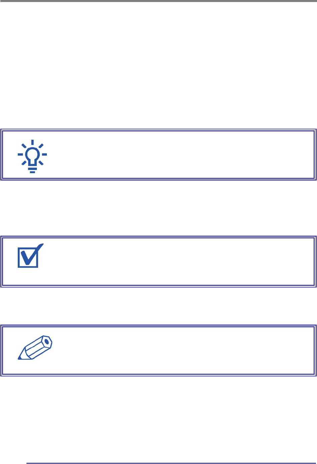This screenshot has height=464, width=317.
Task: Click the gray bar at the page top
Action: (x=158, y=1)
